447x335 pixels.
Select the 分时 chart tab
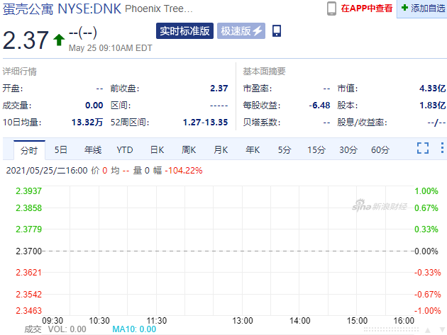point(29,150)
